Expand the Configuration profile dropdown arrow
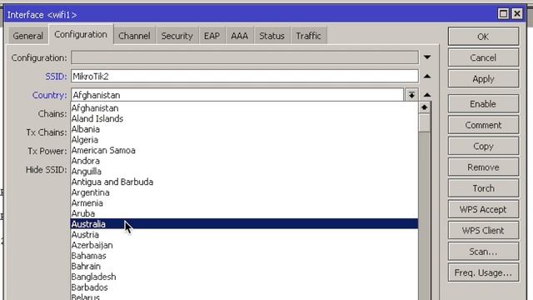533x300 pixels. [x=427, y=57]
